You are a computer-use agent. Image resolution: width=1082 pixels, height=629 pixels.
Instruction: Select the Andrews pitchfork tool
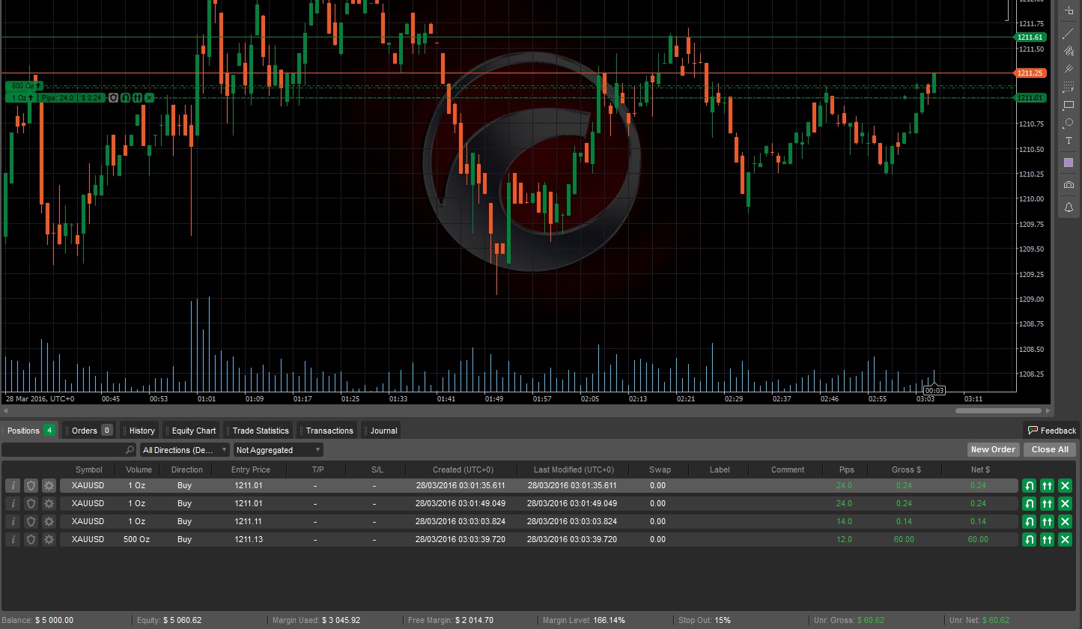coord(1069,69)
